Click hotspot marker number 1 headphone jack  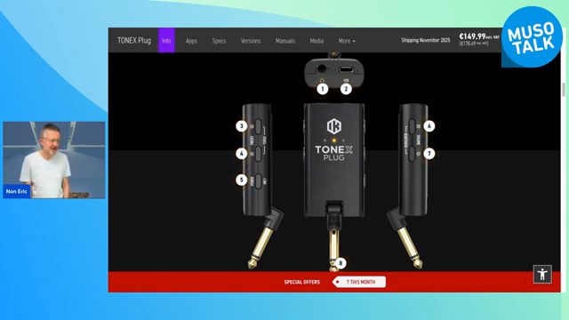click(322, 89)
